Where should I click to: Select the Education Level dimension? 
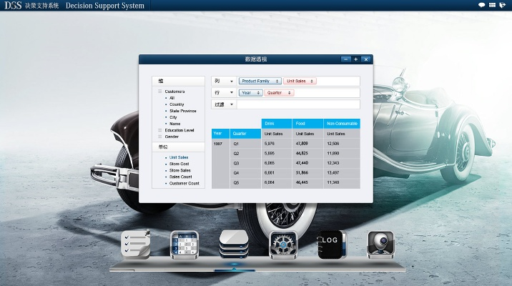pyautogui.click(x=179, y=130)
